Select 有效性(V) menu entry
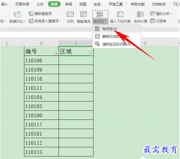 117,29
